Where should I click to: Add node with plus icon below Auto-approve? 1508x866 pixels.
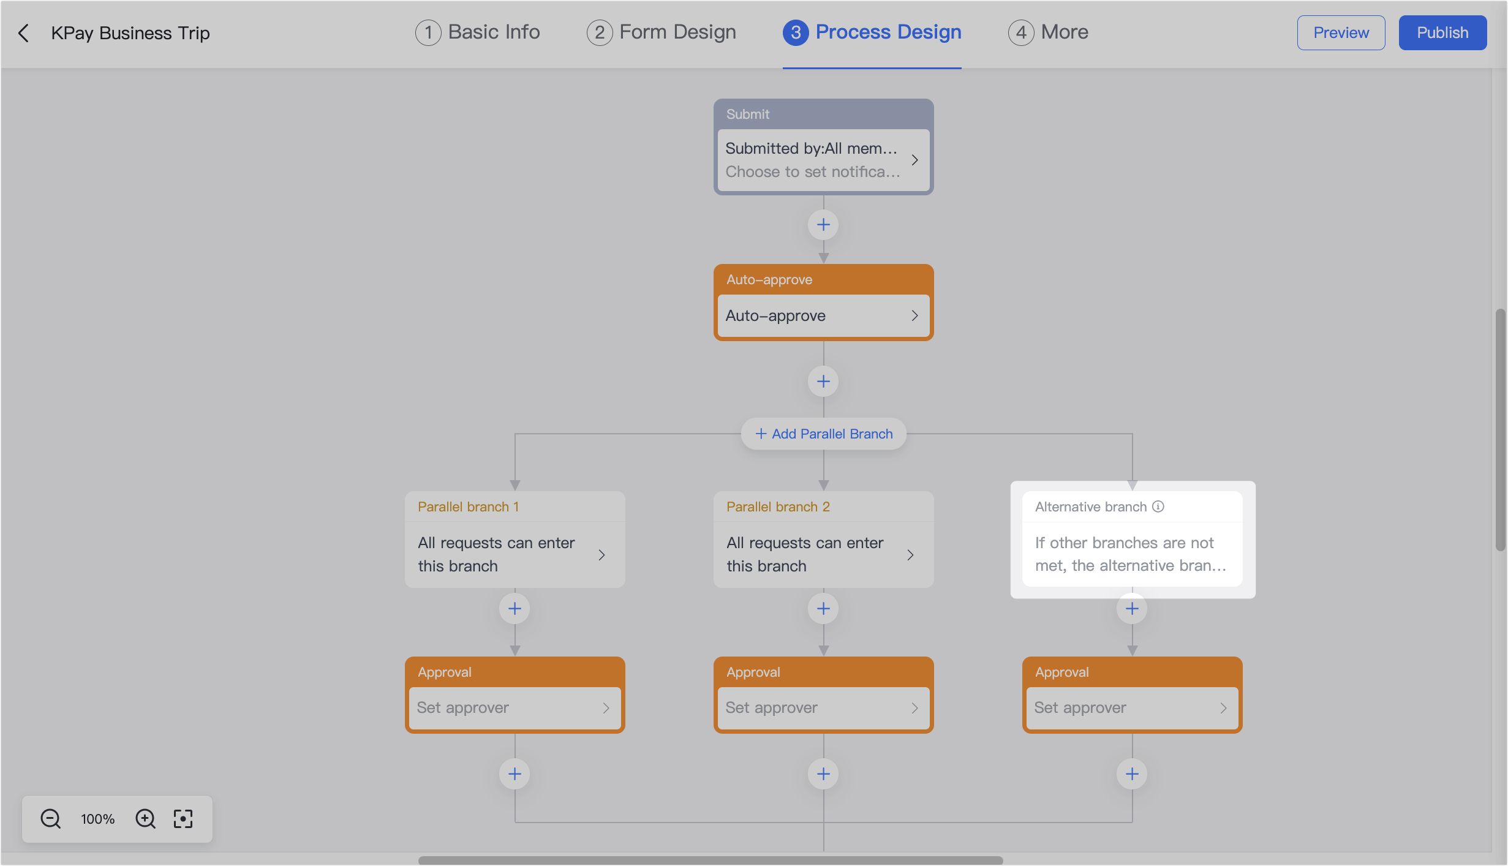point(823,382)
